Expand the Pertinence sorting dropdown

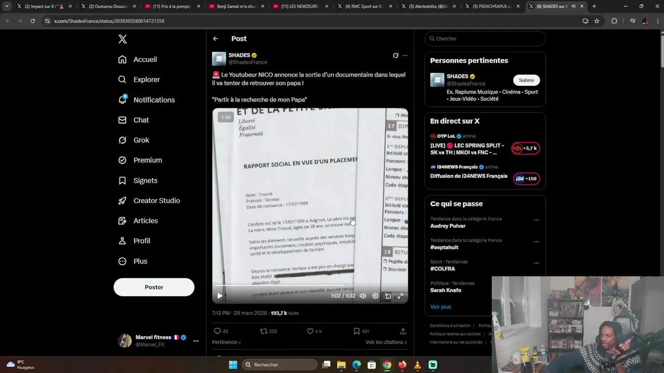[x=227, y=342]
